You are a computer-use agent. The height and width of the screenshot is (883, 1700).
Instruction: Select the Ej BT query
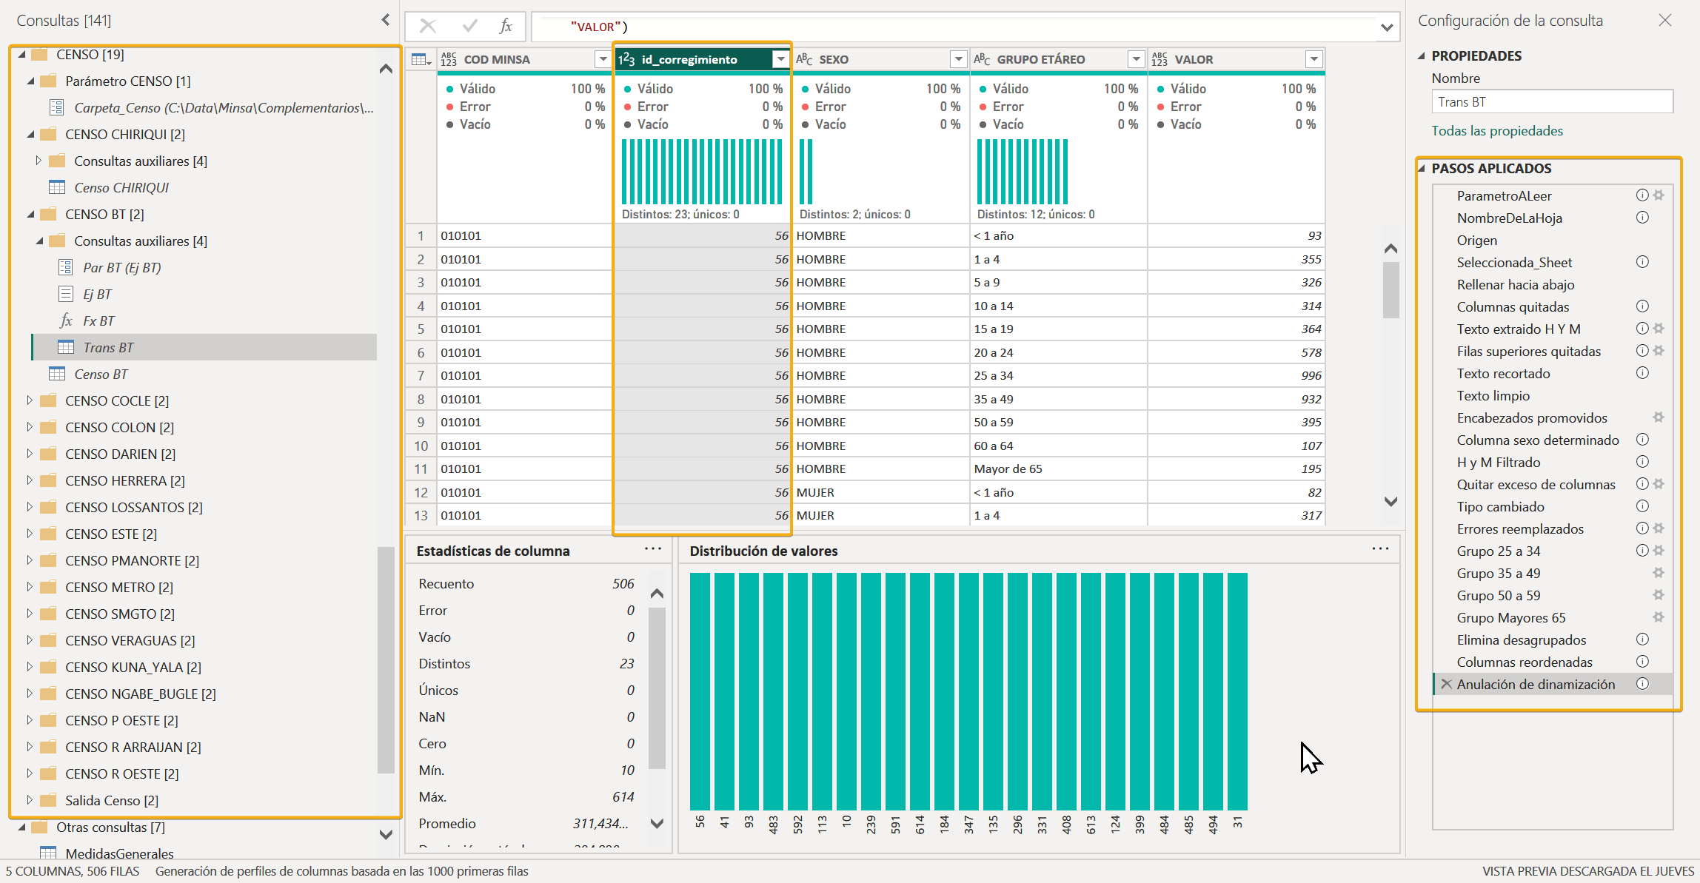click(97, 294)
